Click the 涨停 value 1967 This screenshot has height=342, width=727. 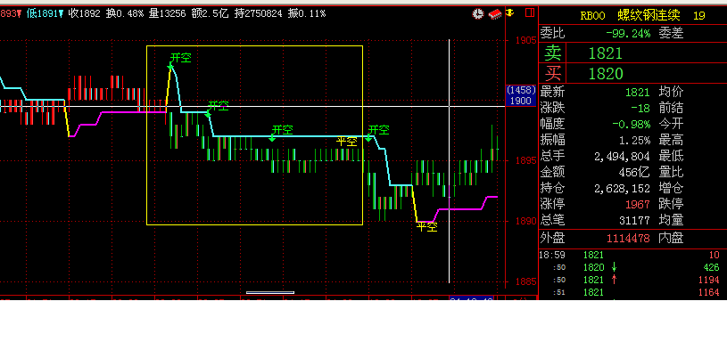point(638,204)
